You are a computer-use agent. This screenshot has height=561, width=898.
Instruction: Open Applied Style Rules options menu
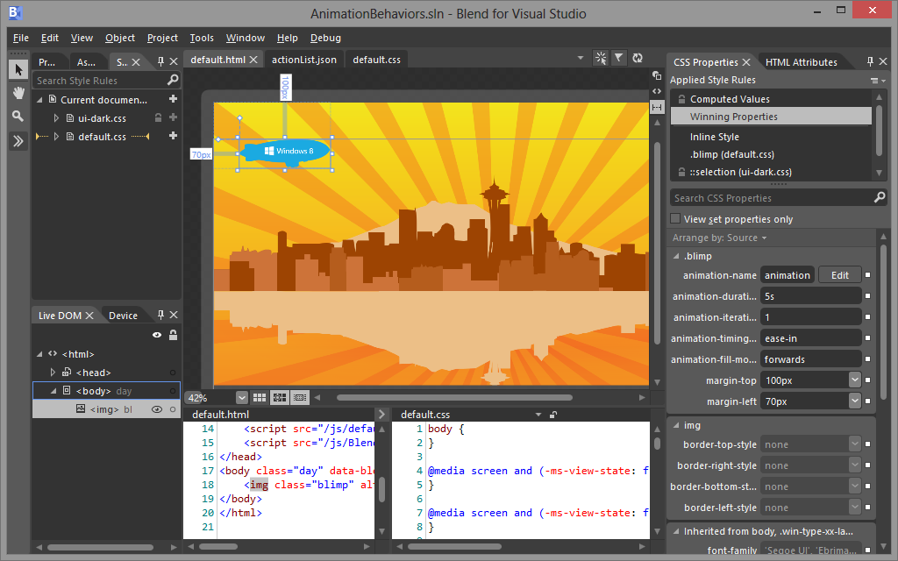tap(878, 81)
